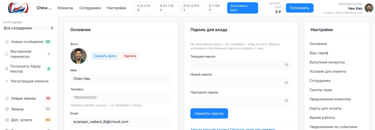Viewport: 375px width, 130px height.
Task: Click the ship logo in the header
Action: [18, 8]
